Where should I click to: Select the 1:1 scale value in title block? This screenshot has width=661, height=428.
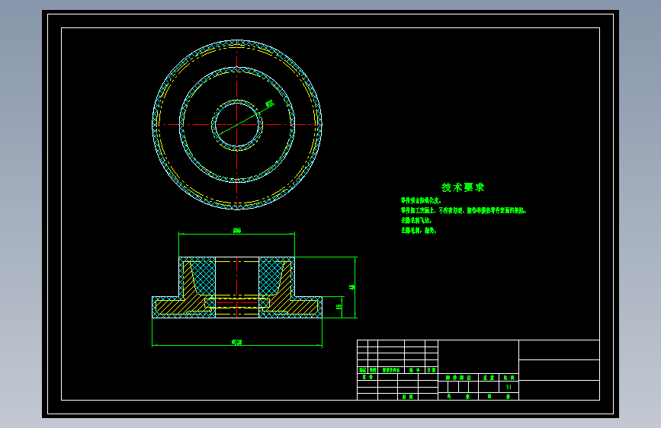pos(509,387)
